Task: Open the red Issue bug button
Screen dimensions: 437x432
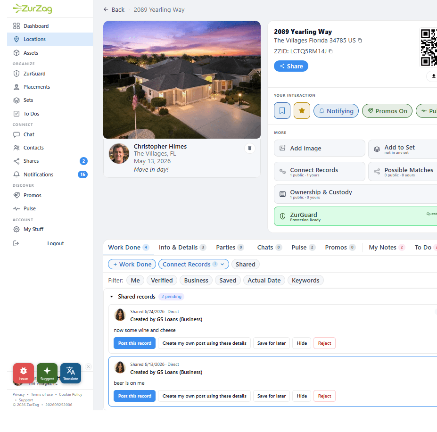Action: 24,373
